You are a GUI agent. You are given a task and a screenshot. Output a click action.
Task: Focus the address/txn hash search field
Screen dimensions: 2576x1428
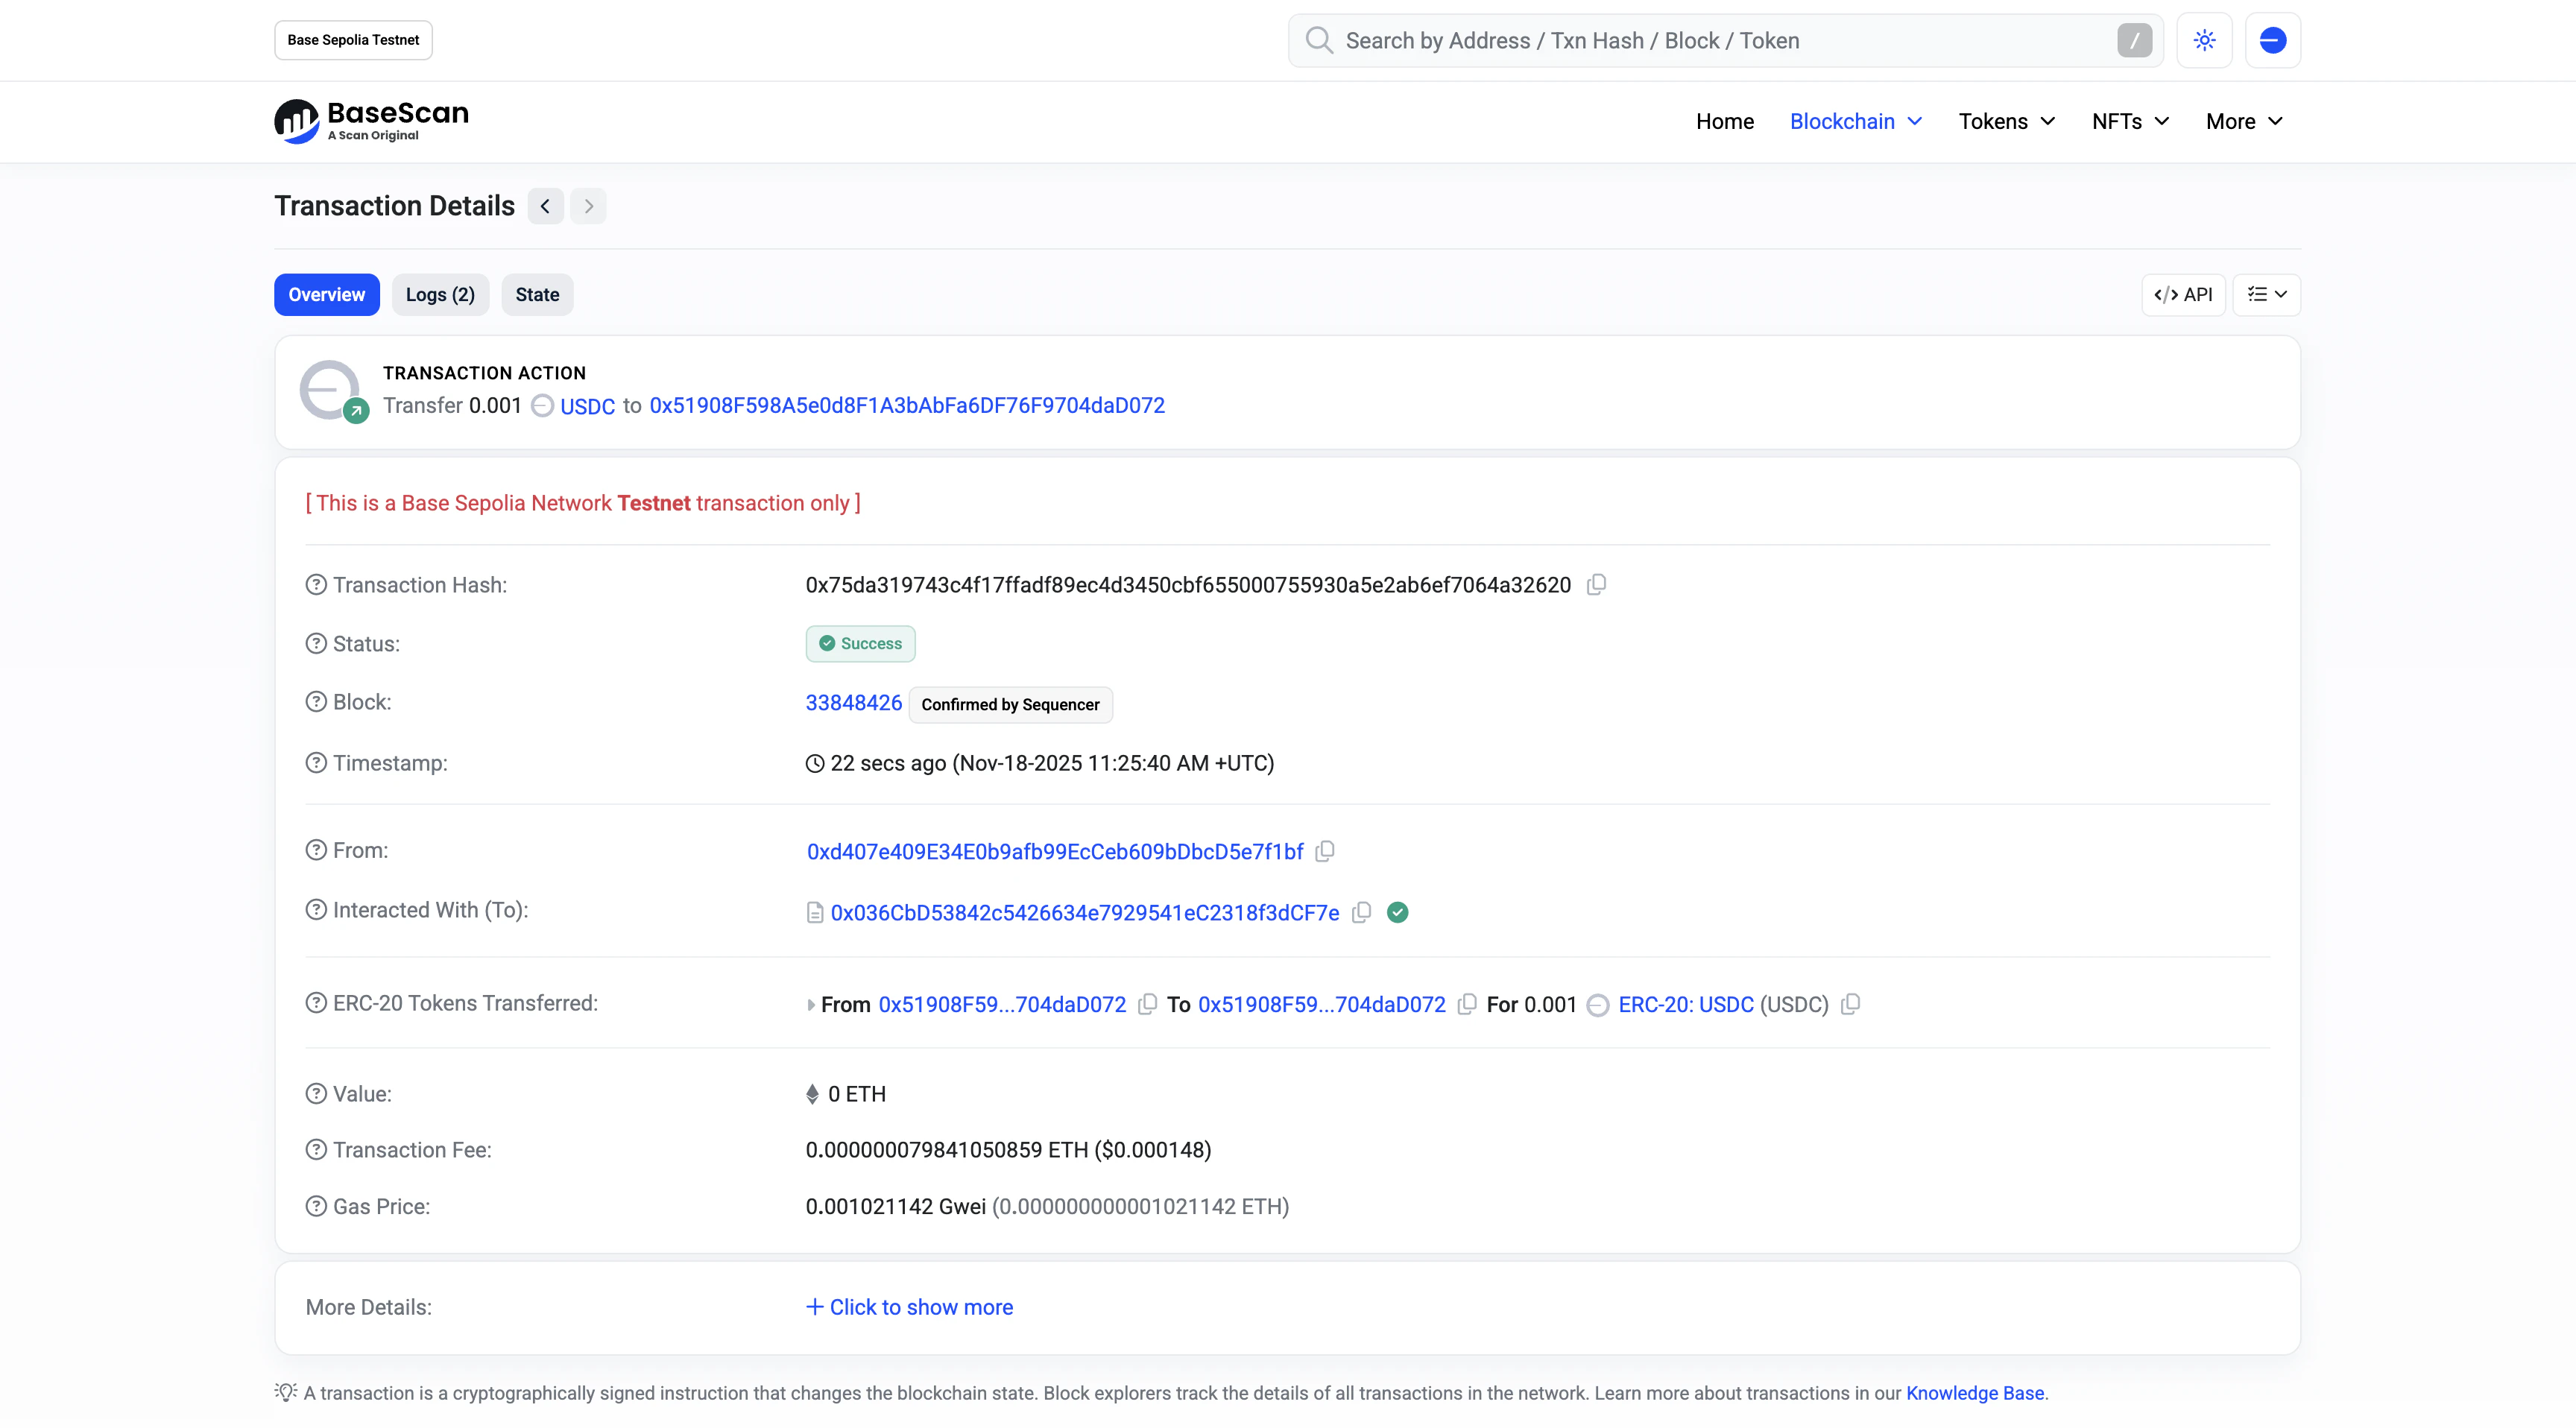(1725, 40)
